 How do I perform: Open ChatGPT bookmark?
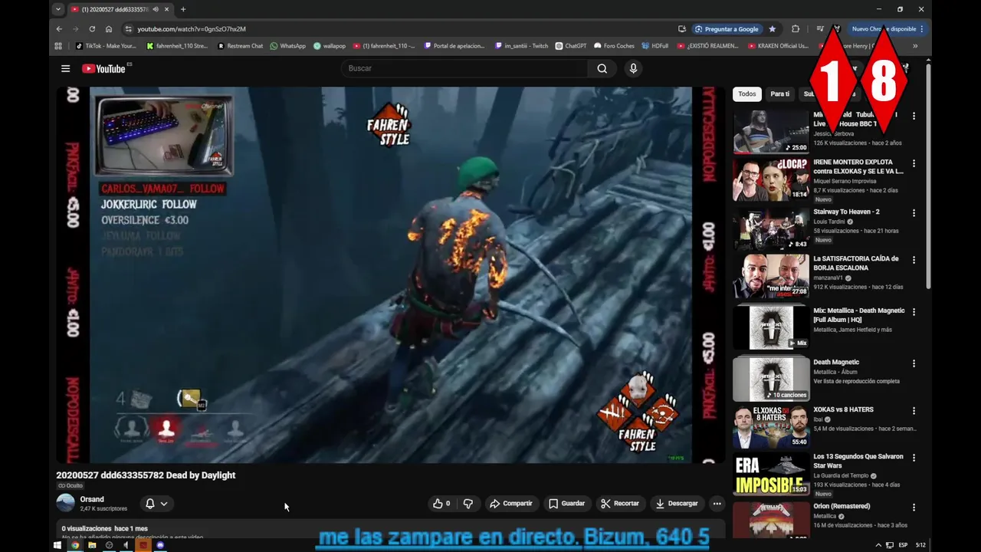571,46
